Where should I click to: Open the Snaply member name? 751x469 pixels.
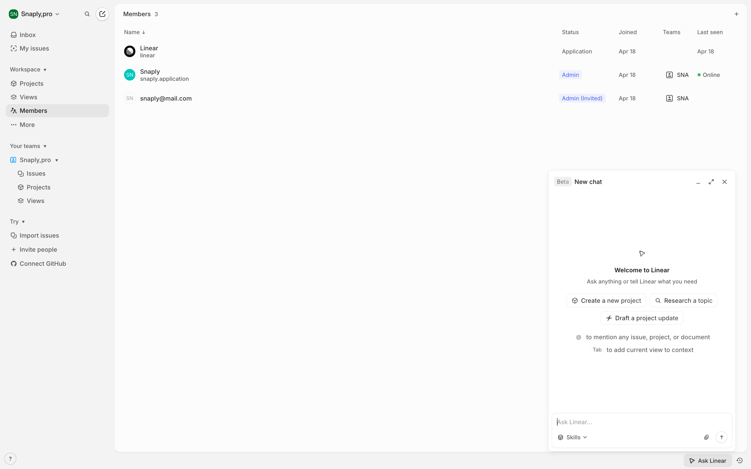(x=150, y=72)
